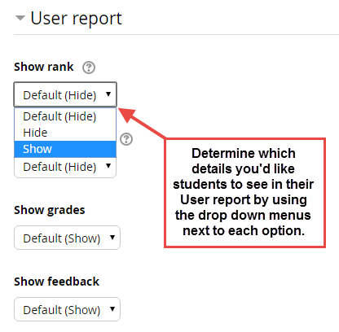Click the Show rank dropdown box
Viewport: 339px width, 332px height.
pyautogui.click(x=65, y=94)
